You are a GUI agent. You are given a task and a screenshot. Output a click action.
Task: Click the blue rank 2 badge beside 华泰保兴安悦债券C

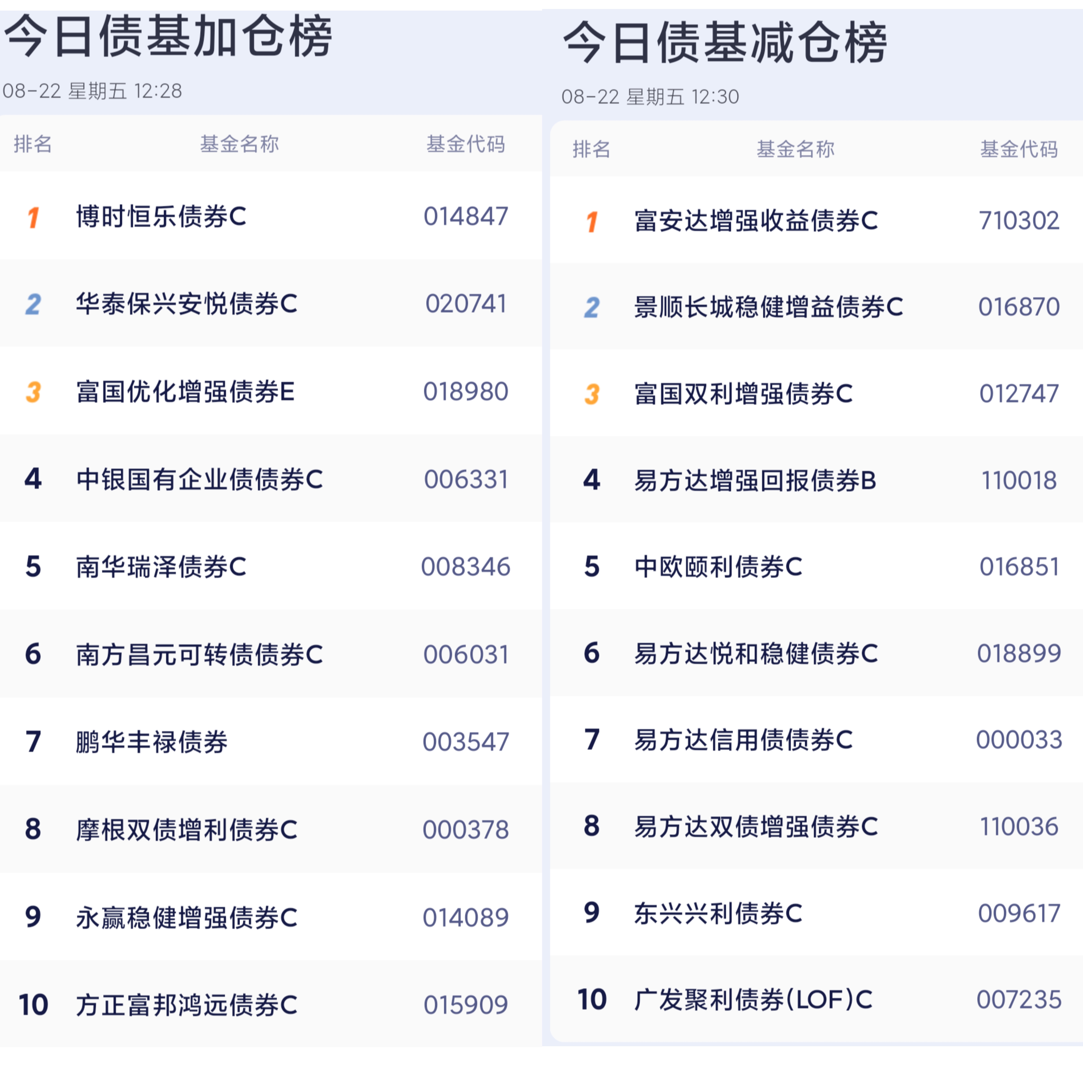pos(33,304)
